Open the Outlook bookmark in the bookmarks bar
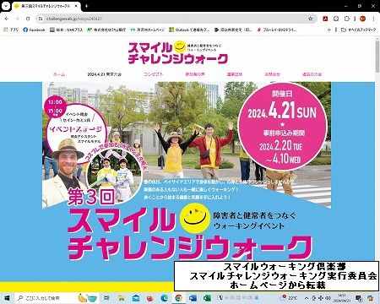Image resolution: width=380 pixels, height=304 pixels. tap(189, 30)
